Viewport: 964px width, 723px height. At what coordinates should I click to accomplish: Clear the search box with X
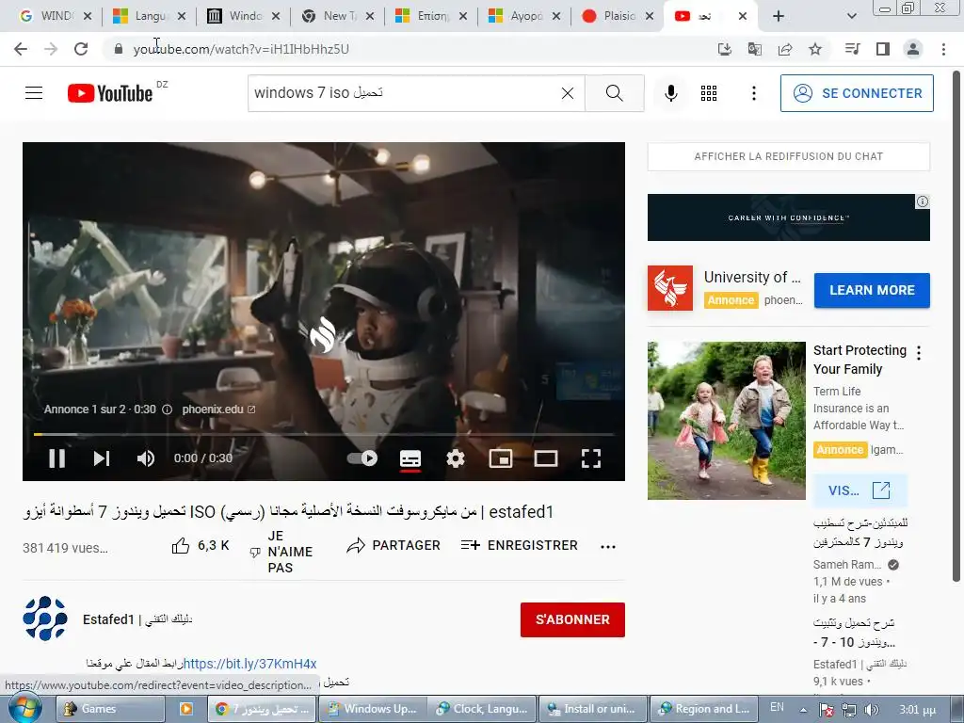click(568, 93)
